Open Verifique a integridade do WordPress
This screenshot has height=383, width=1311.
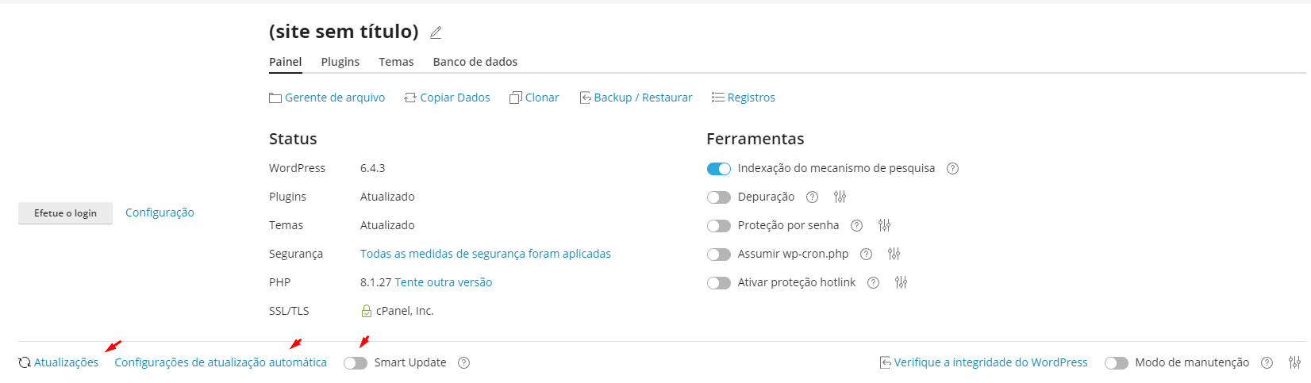point(990,362)
